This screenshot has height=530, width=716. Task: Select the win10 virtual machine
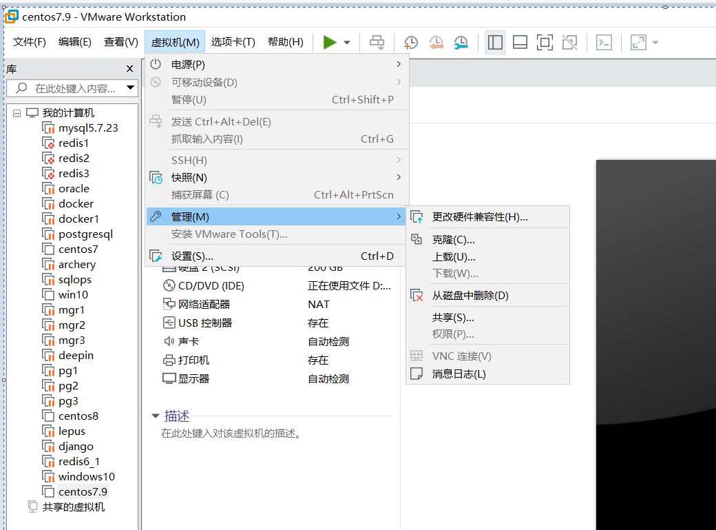click(x=73, y=294)
